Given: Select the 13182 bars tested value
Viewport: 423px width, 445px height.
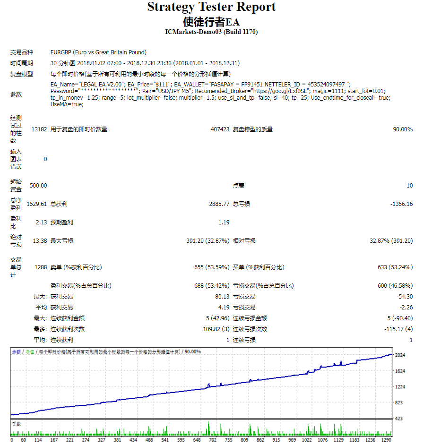Looking at the screenshot, I should (39, 129).
